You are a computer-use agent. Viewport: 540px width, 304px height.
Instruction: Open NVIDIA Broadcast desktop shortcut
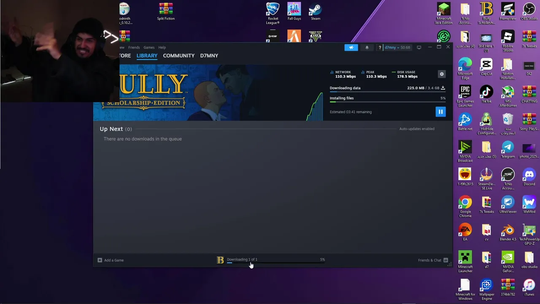(x=465, y=152)
